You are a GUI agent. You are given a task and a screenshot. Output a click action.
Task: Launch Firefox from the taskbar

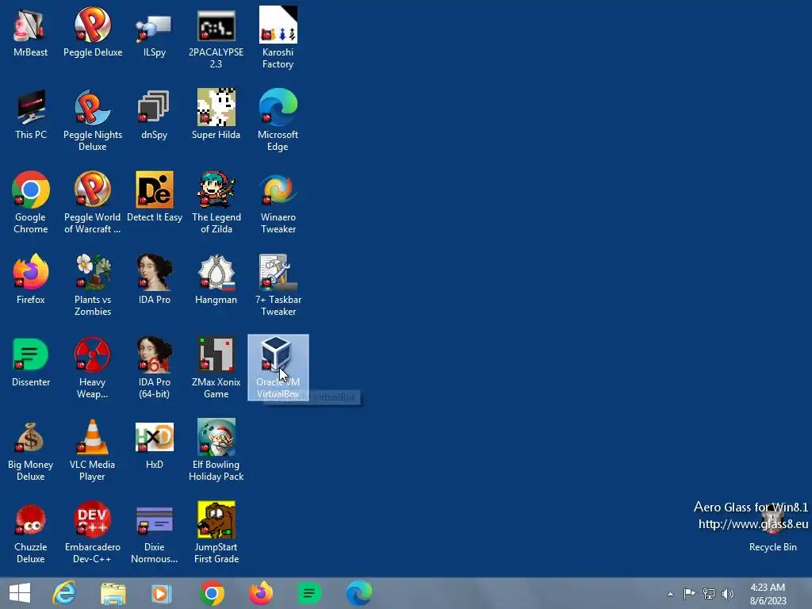tap(261, 593)
